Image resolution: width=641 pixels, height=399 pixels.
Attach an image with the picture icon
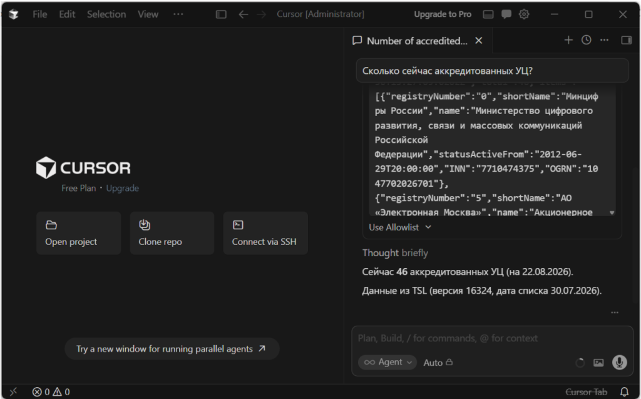tap(598, 363)
